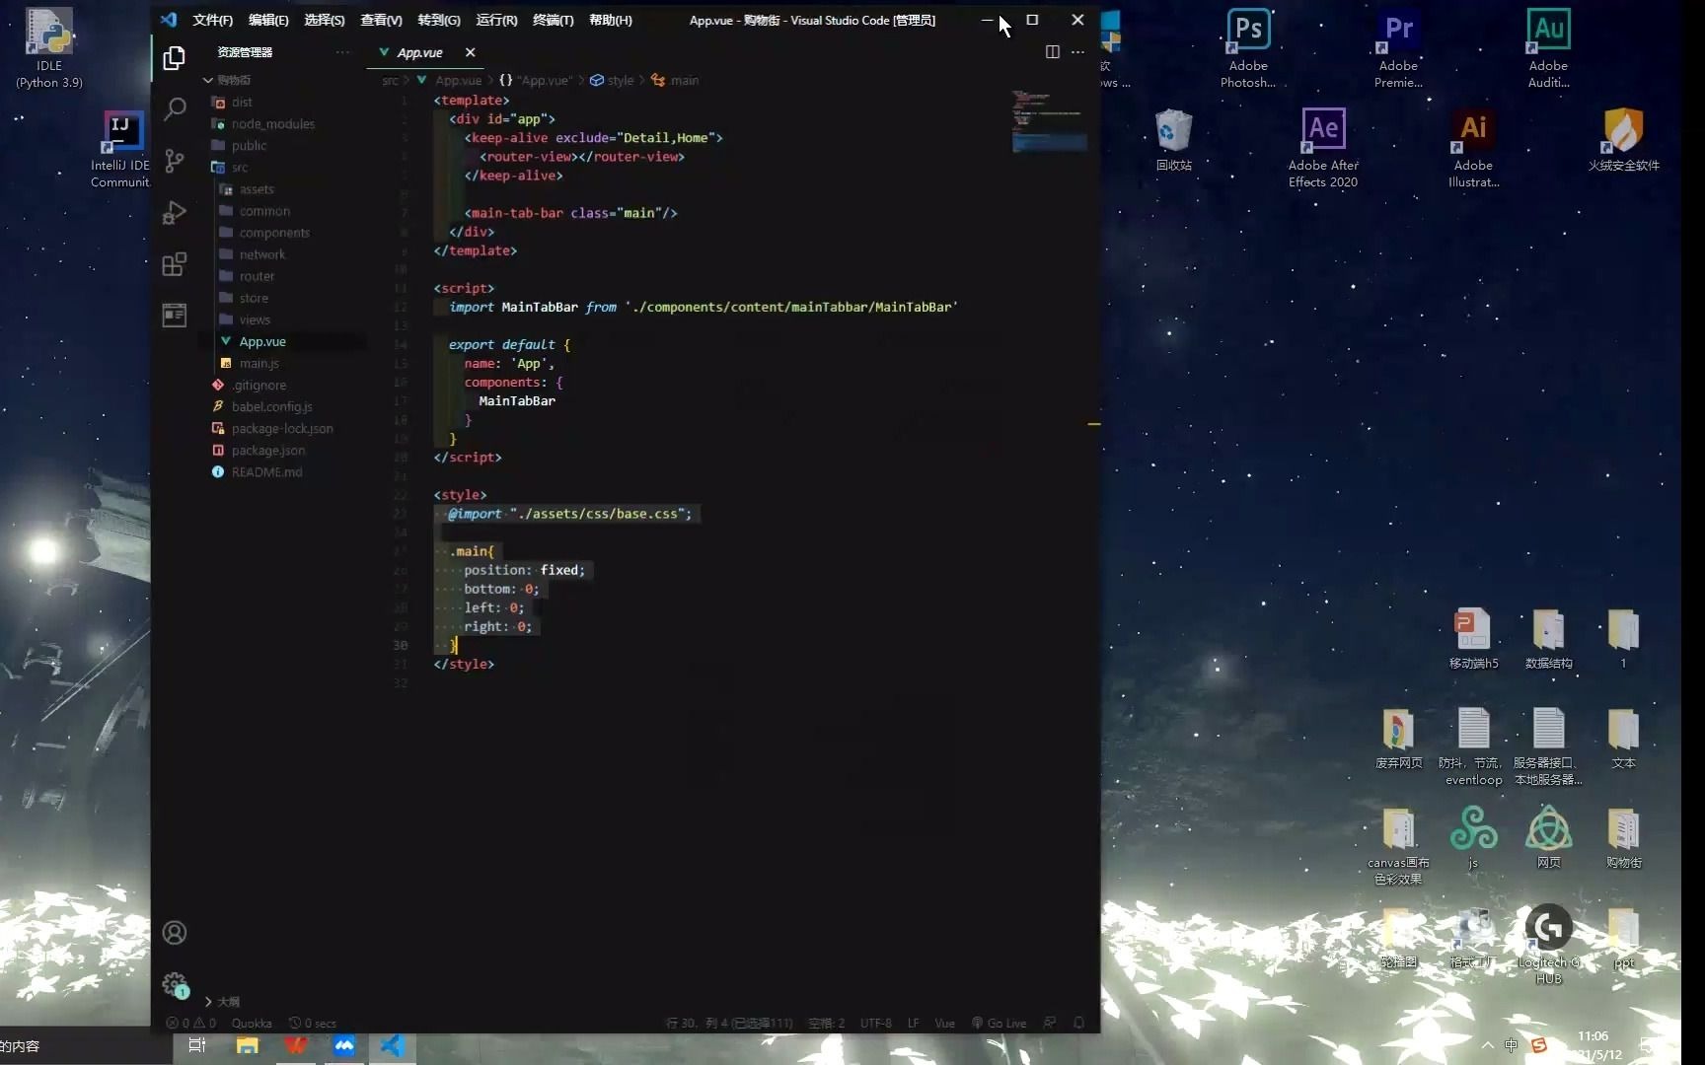Viewport: 1705px width, 1065px height.
Task: Click the notifications bell in status bar
Action: point(1078,1024)
